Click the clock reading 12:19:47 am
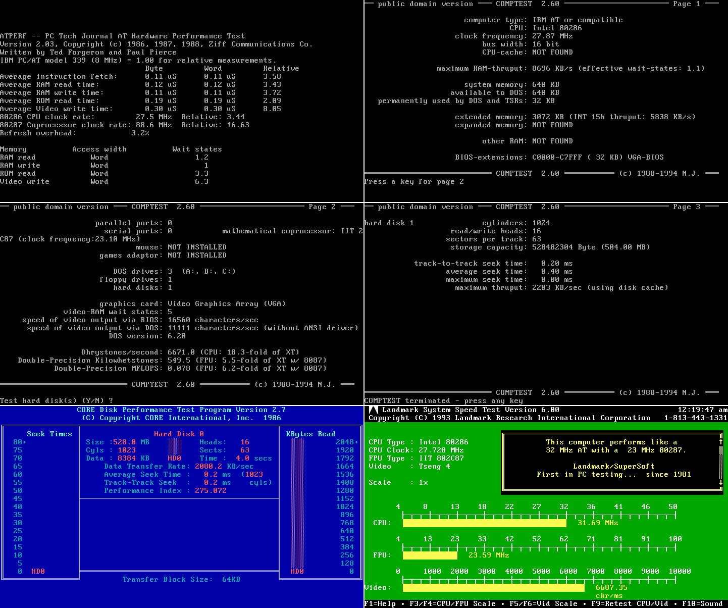Viewport: 728px width, 608px height. [x=702, y=410]
